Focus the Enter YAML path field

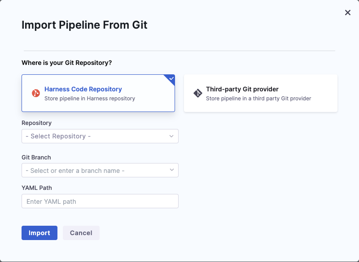pos(100,201)
